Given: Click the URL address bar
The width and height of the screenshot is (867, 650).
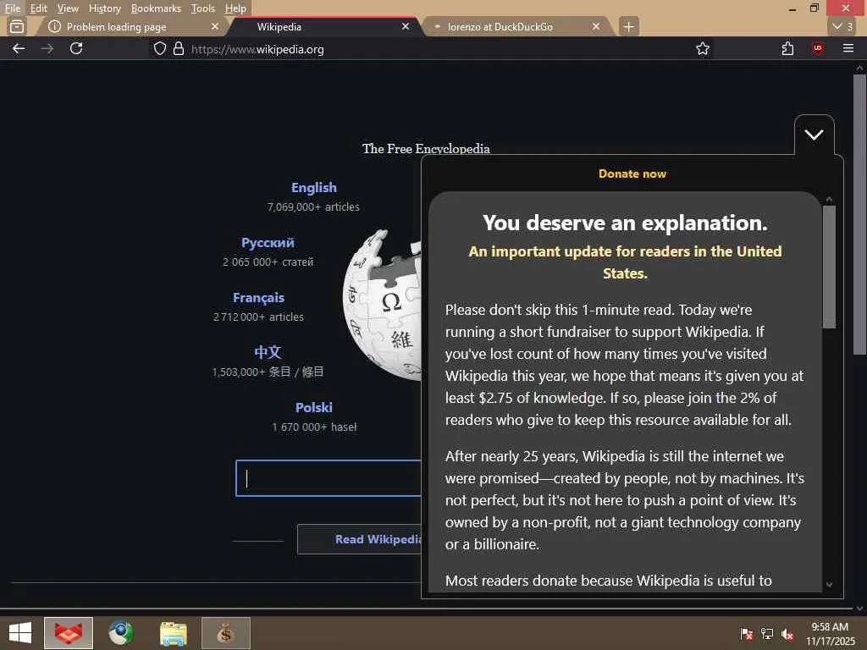Looking at the screenshot, I should [x=431, y=48].
